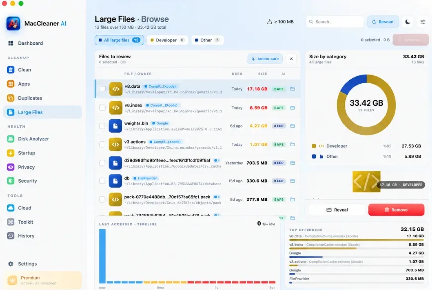This screenshot has height=290, width=432.
Task: Click the Rescan button
Action: coord(383,22)
